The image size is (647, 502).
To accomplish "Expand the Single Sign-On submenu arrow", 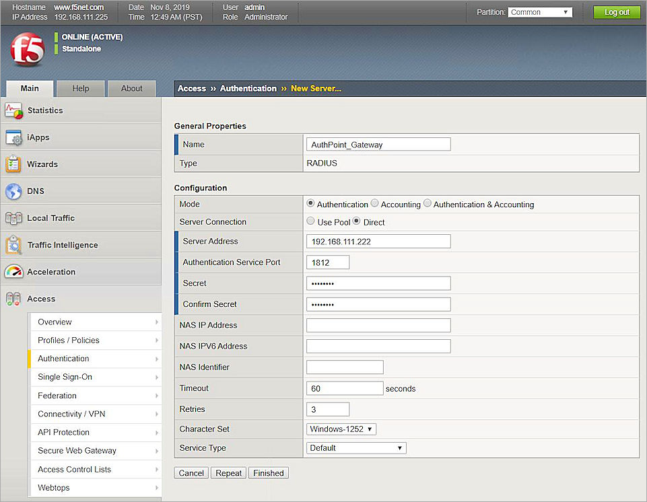I will pos(156,377).
